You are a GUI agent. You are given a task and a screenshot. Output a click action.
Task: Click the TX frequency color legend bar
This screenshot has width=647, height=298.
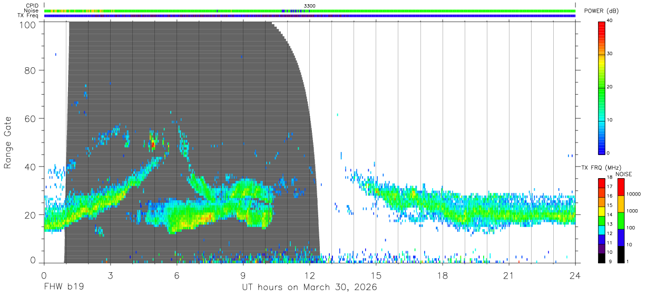[601, 221]
